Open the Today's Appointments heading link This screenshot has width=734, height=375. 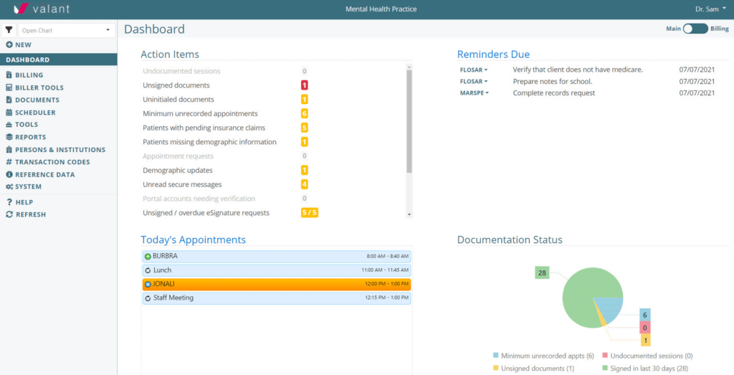tap(193, 239)
